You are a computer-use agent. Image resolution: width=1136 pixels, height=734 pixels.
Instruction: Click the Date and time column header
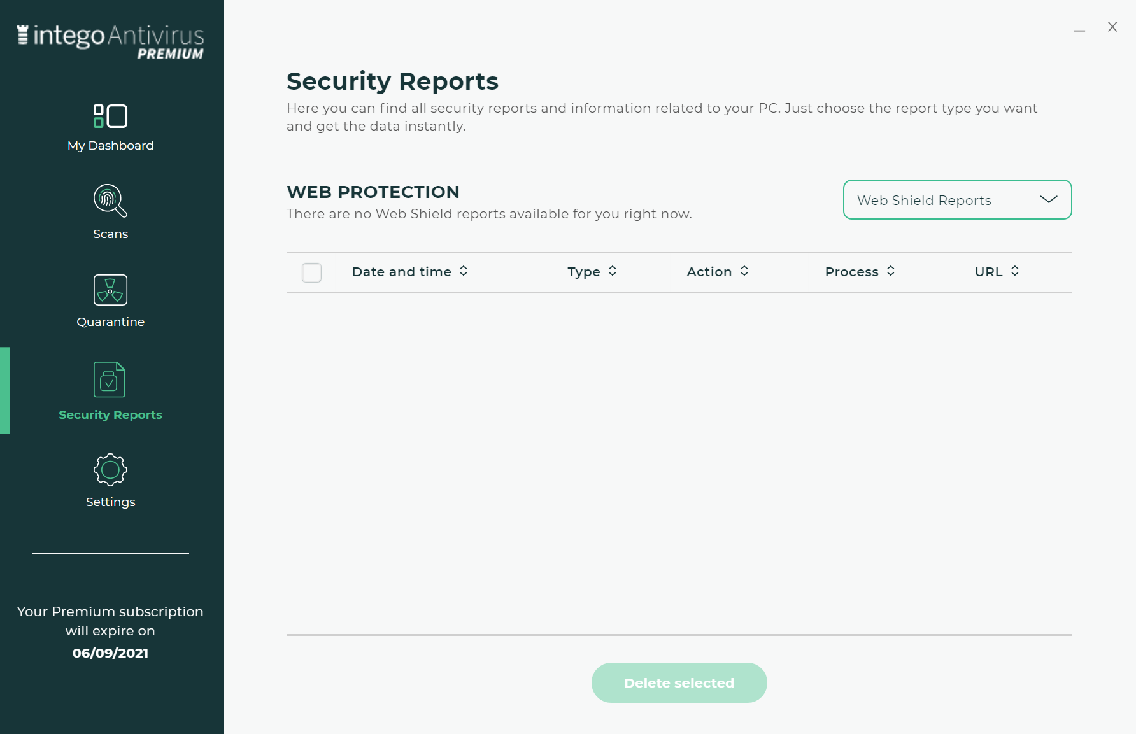(x=401, y=272)
